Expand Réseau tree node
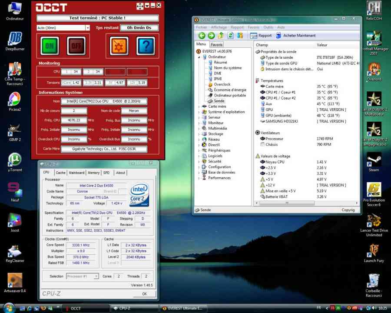Screen dimensions: 391x313 coord(199,139)
